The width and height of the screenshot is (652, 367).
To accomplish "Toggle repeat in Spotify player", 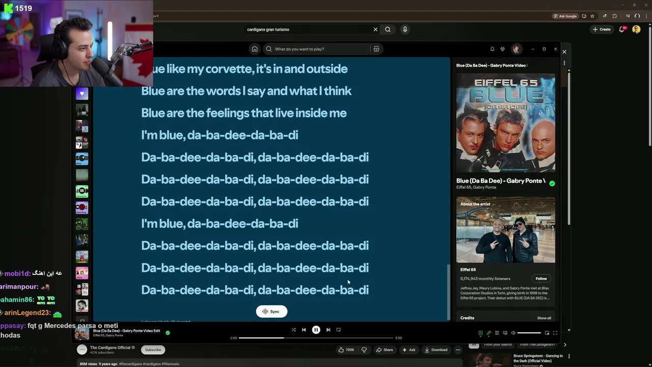I will (x=338, y=330).
